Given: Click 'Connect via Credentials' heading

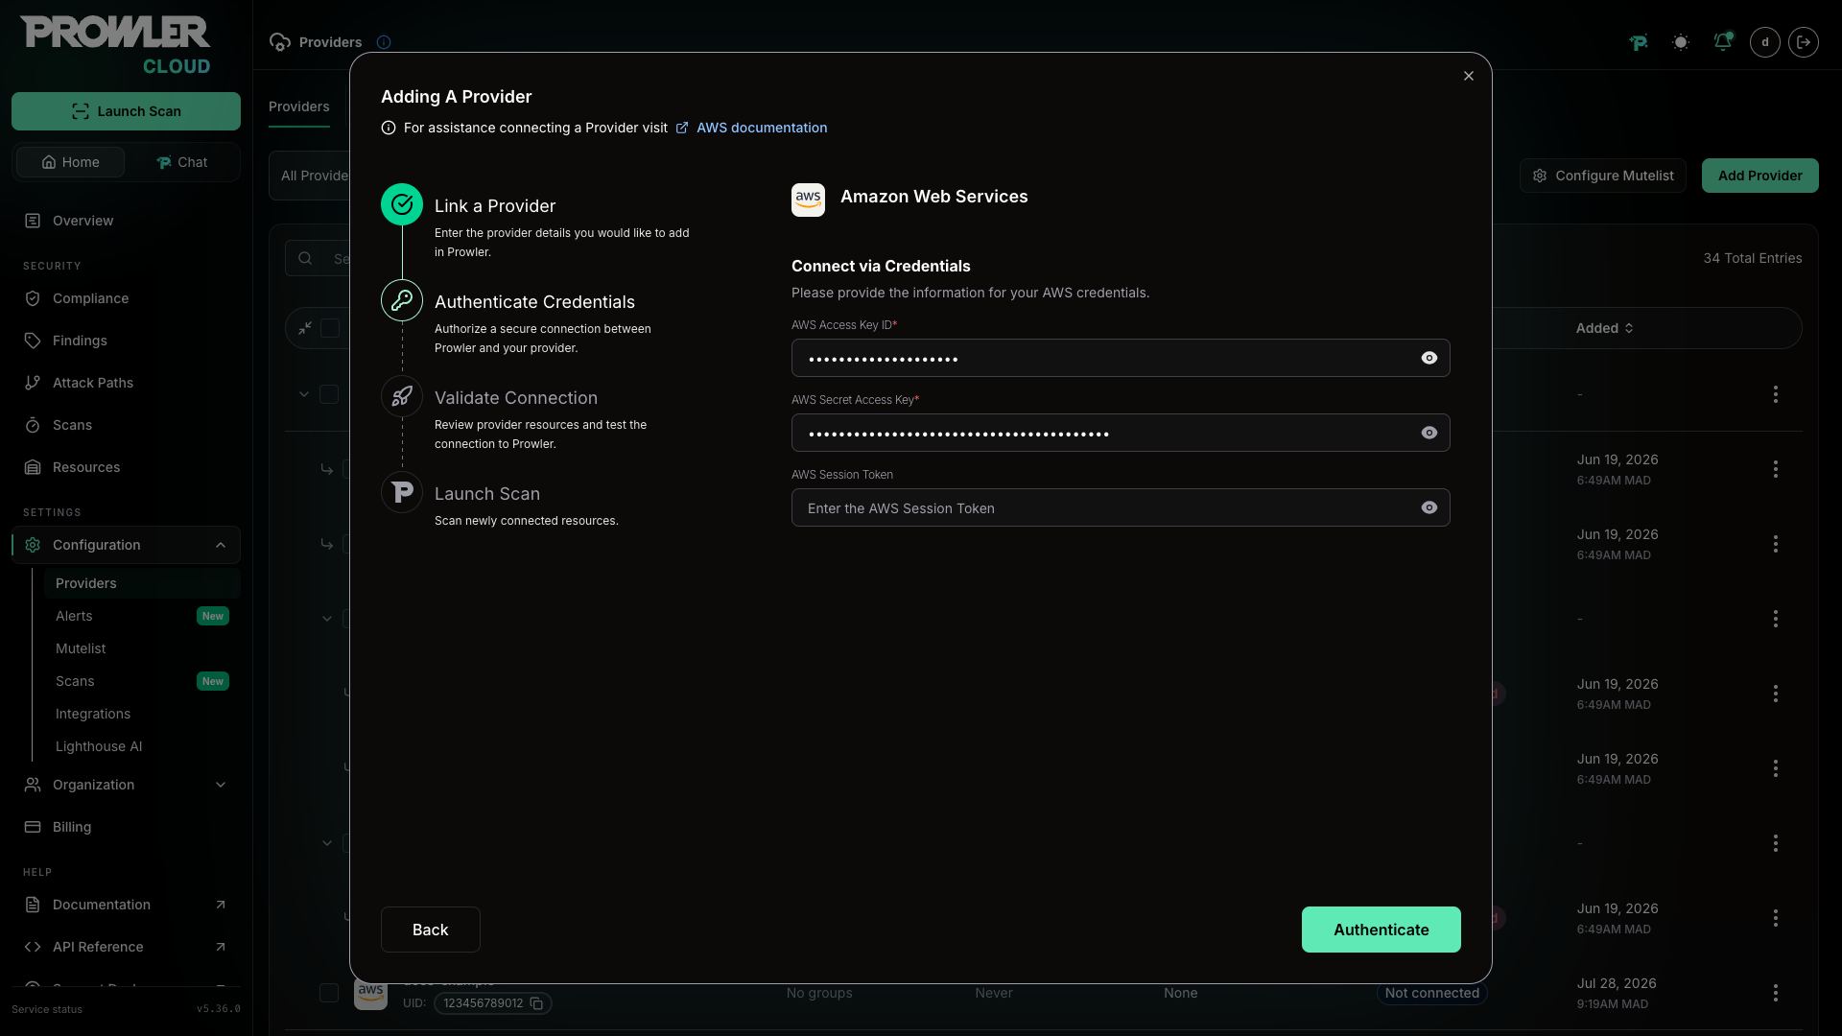Looking at the screenshot, I should pos(881,266).
